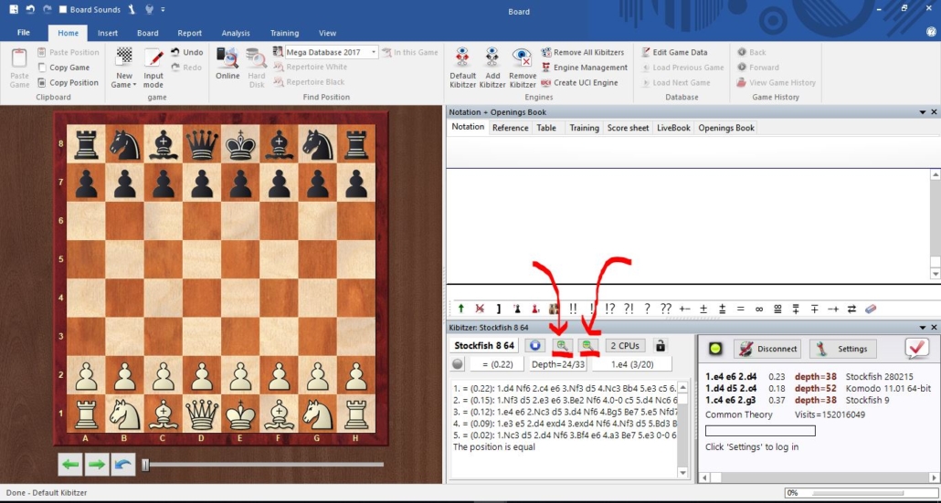Click Copy Position
Image resolution: width=941 pixels, height=503 pixels.
pyautogui.click(x=68, y=83)
